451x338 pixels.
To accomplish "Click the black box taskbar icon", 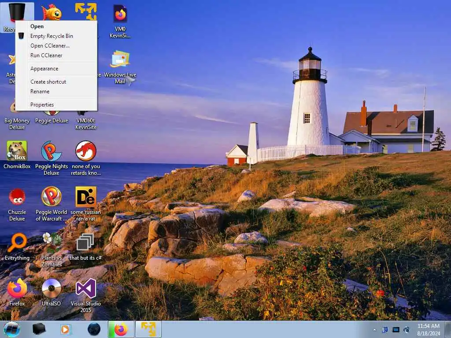I will 39,329.
